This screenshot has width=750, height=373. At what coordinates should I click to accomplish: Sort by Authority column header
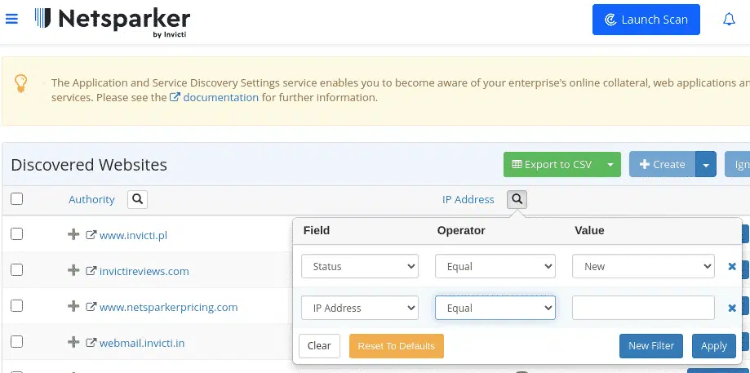91,199
